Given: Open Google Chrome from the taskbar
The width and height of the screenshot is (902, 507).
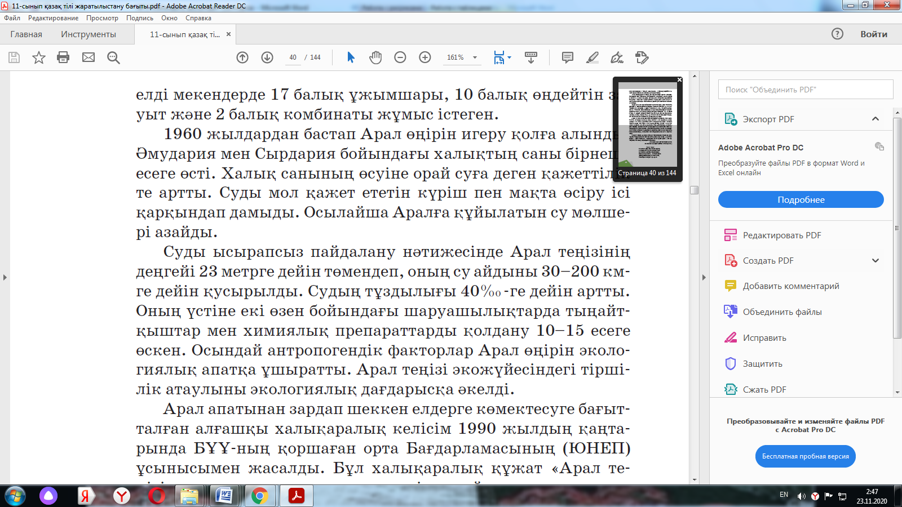Looking at the screenshot, I should tap(259, 496).
